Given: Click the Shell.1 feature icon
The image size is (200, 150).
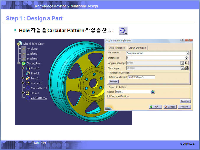Looking at the screenshot, I should click(x=28, y=73).
